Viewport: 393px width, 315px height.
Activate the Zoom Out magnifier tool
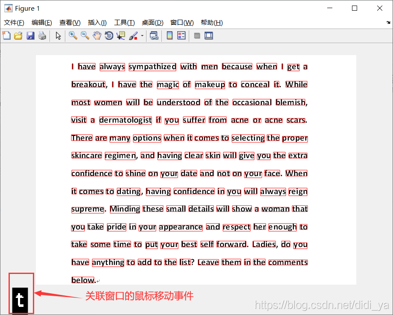pos(85,35)
